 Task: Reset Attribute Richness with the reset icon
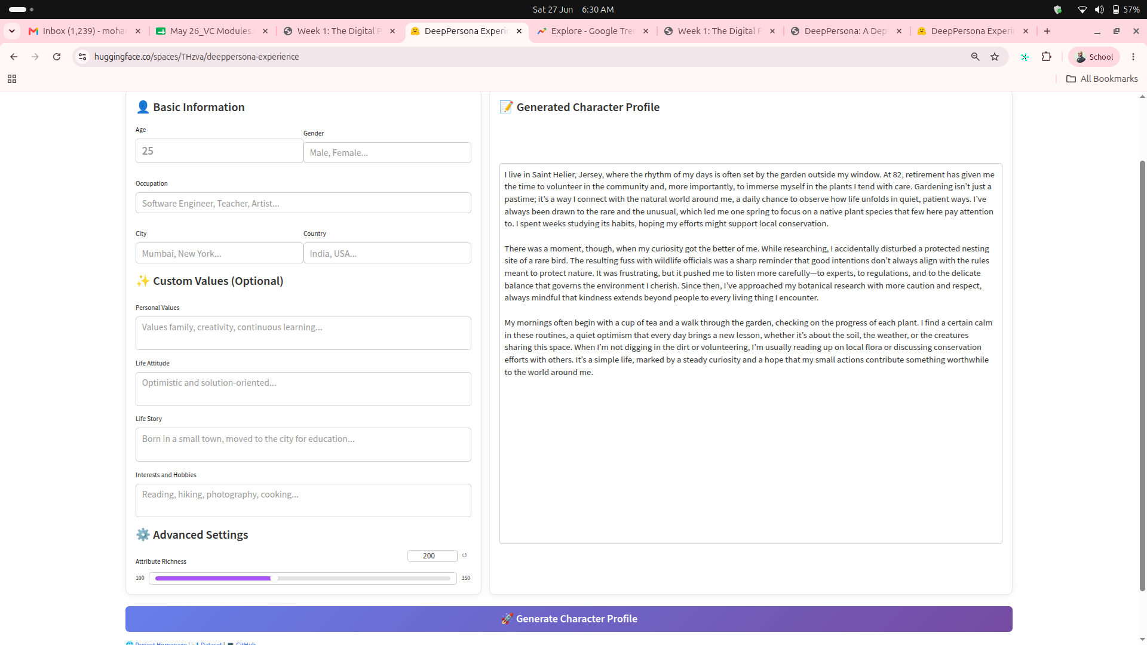point(464,555)
